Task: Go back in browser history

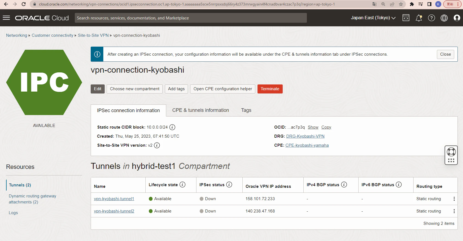Action: click(x=6, y=4)
